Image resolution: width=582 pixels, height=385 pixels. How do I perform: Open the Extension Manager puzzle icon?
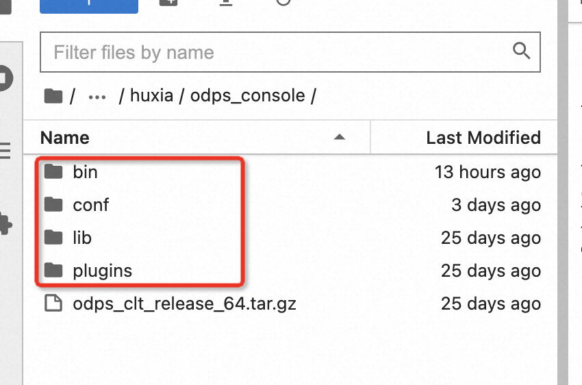click(x=5, y=224)
